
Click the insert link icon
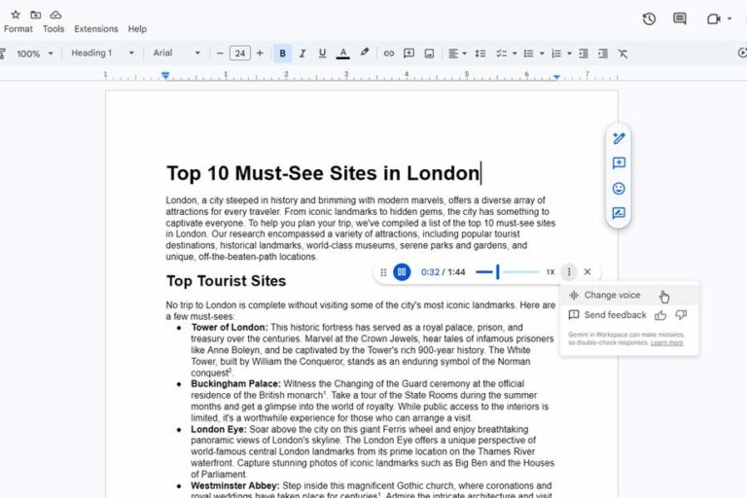[x=389, y=53]
